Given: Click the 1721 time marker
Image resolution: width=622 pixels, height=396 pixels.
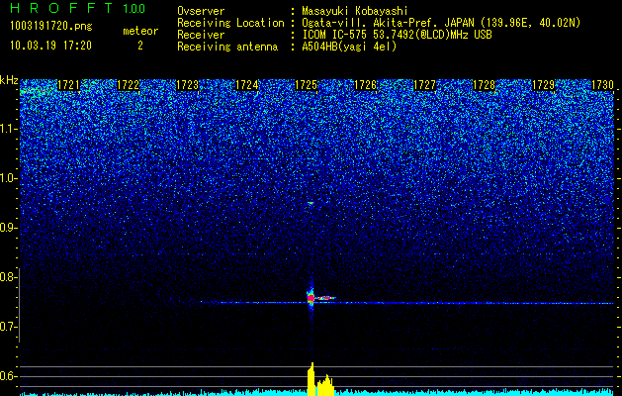Looking at the screenshot, I should (x=68, y=85).
